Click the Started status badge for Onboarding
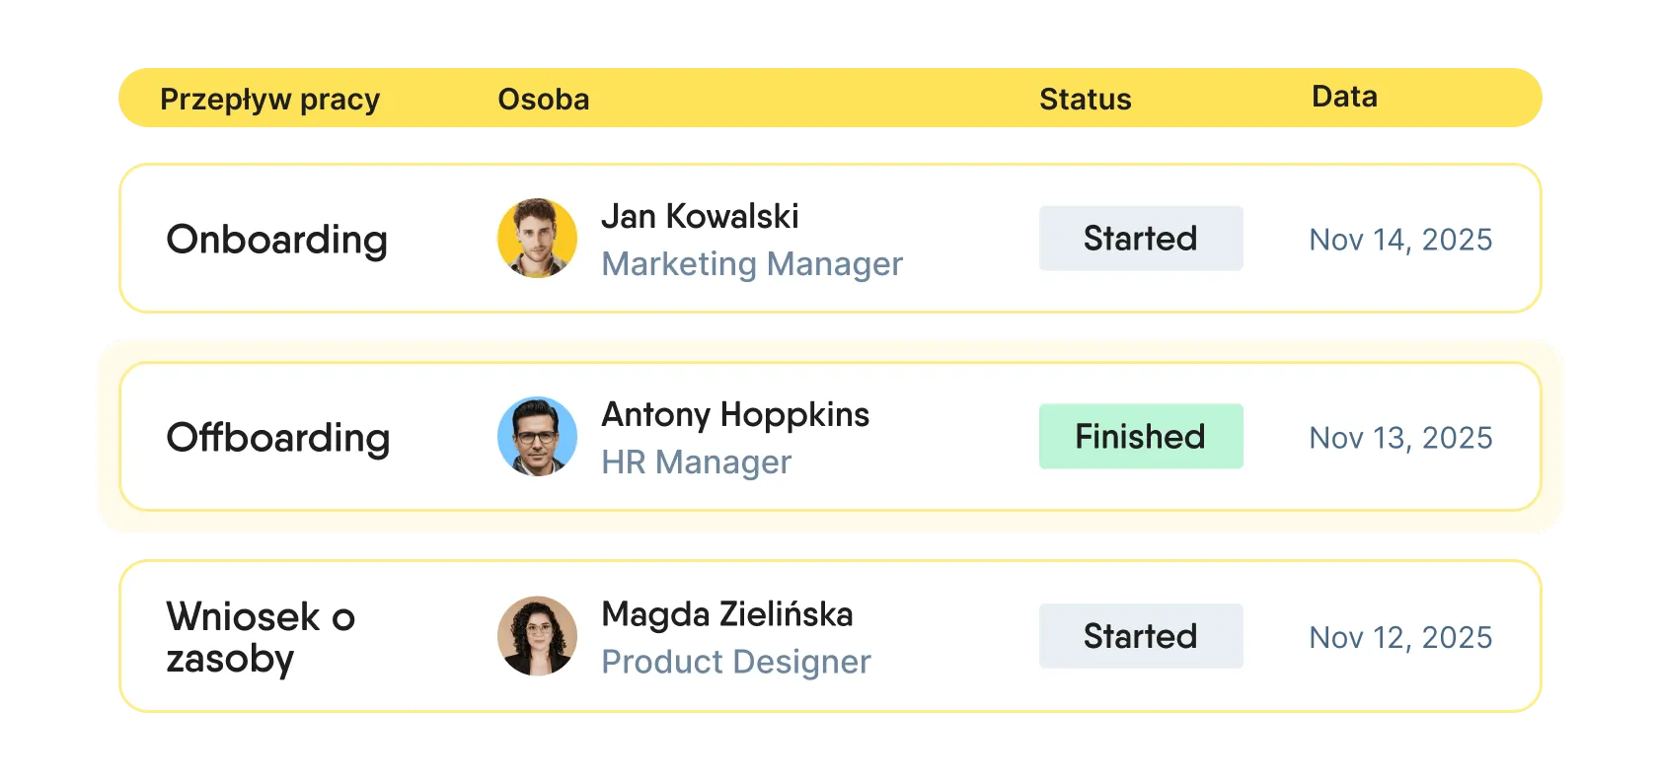 (x=1140, y=239)
